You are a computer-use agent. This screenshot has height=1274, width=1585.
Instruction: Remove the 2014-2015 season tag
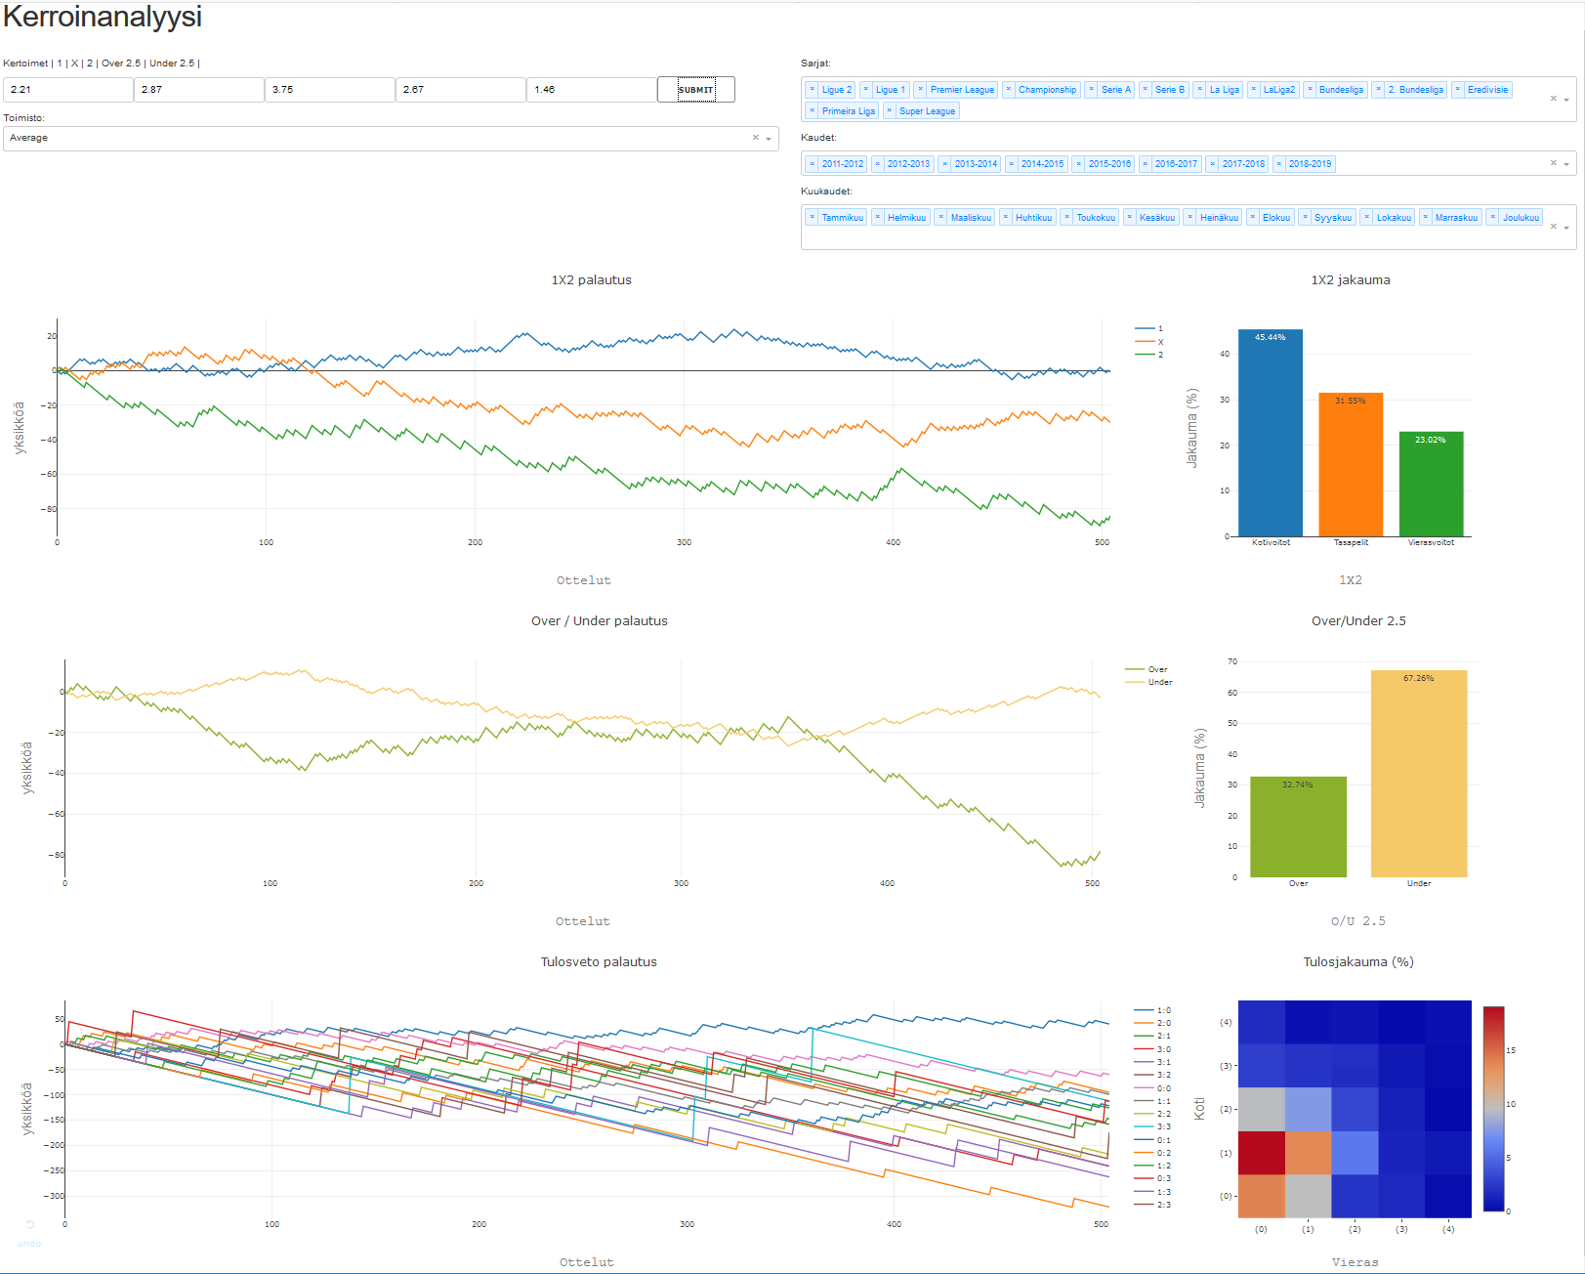pyautogui.click(x=1011, y=164)
